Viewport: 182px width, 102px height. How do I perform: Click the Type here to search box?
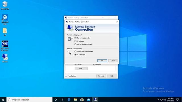(30, 99)
